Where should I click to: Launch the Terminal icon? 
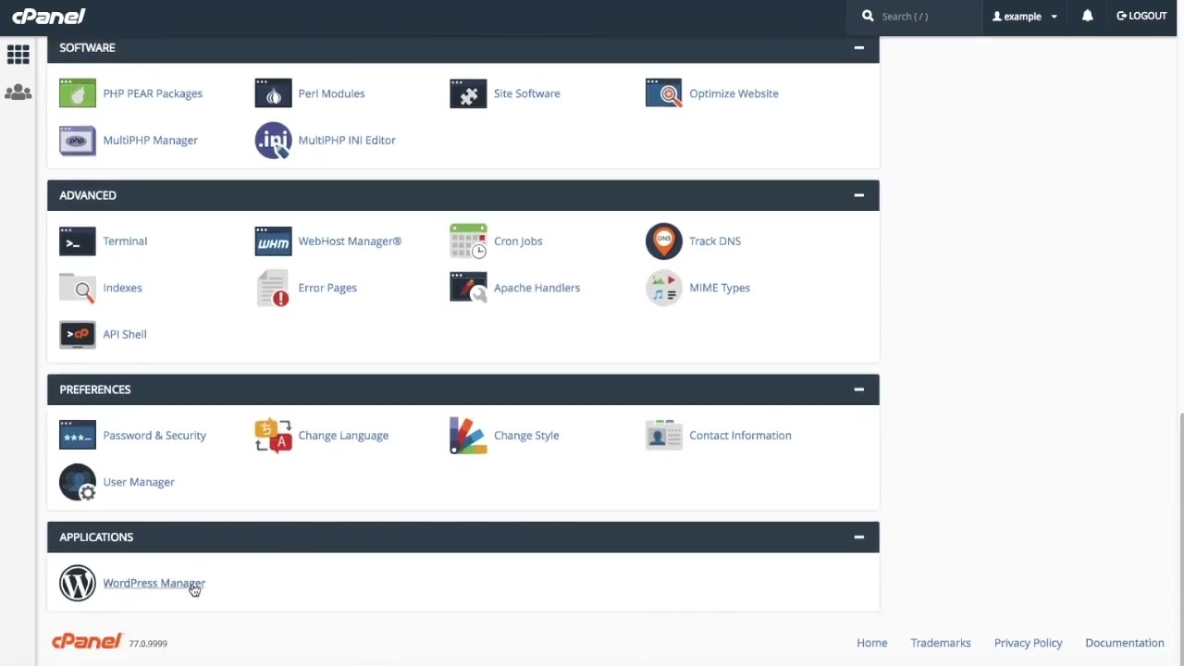coord(78,241)
